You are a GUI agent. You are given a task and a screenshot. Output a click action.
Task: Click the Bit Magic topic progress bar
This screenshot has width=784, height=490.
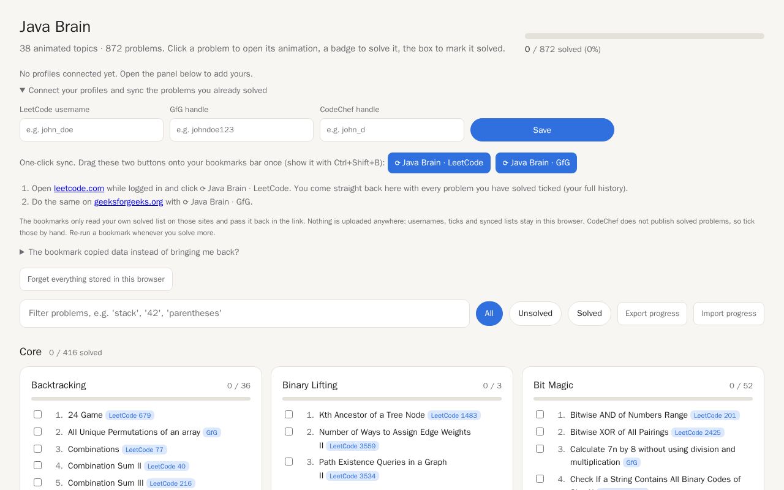tap(643, 399)
